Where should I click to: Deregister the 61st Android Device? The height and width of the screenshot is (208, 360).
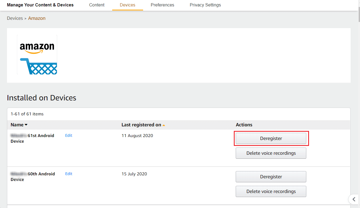[x=271, y=138]
